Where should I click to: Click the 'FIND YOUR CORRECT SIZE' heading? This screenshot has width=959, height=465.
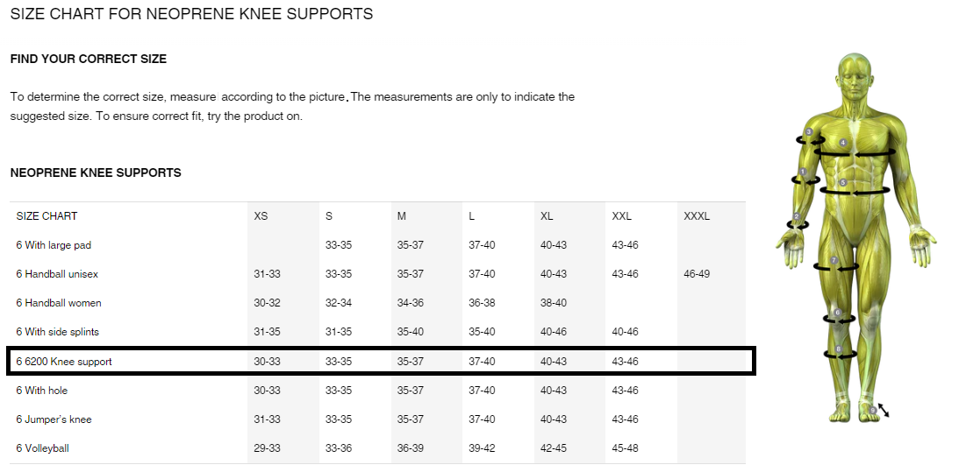click(x=89, y=60)
